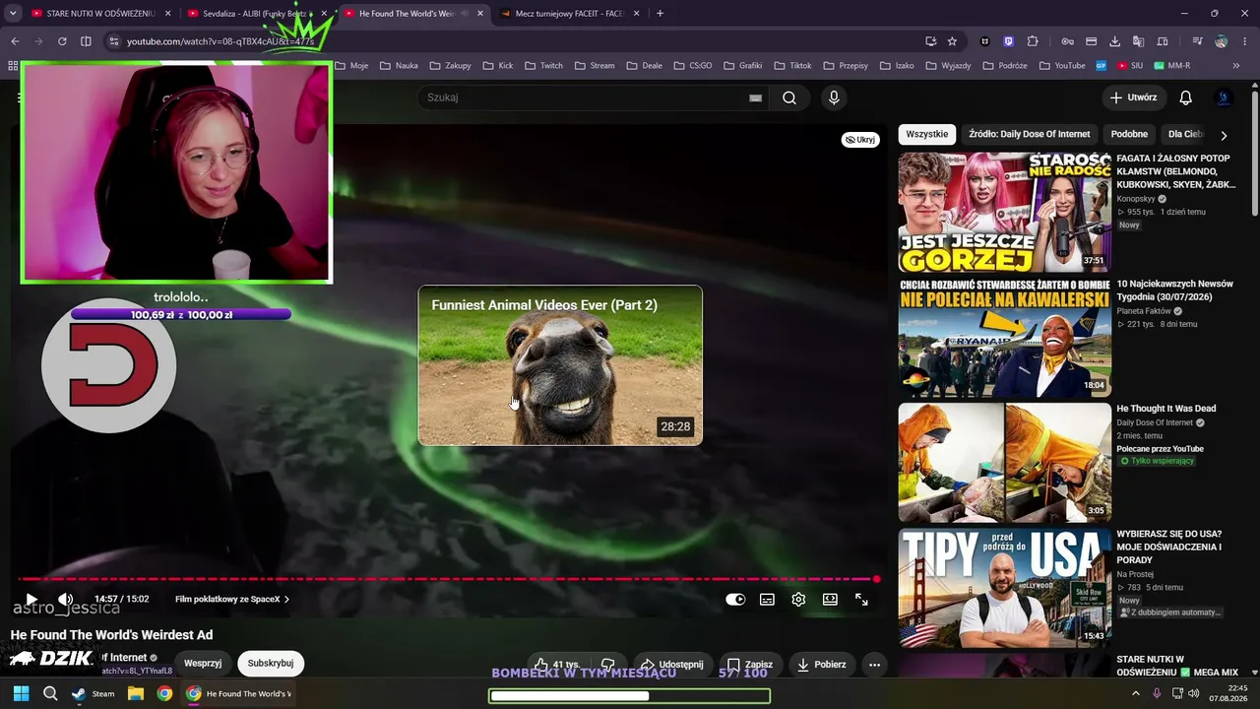Open Steam from the taskbar
The width and height of the screenshot is (1260, 709).
(x=93, y=693)
